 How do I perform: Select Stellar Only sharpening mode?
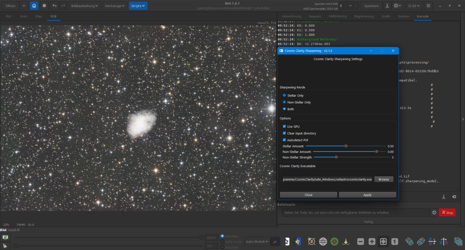tap(285, 95)
